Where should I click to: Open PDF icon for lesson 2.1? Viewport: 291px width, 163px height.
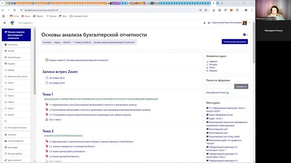(47, 141)
